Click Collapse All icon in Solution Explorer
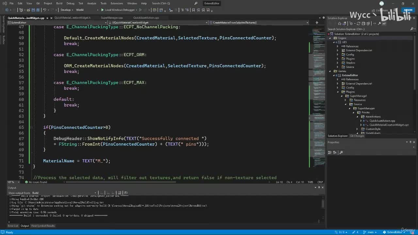 (364, 23)
